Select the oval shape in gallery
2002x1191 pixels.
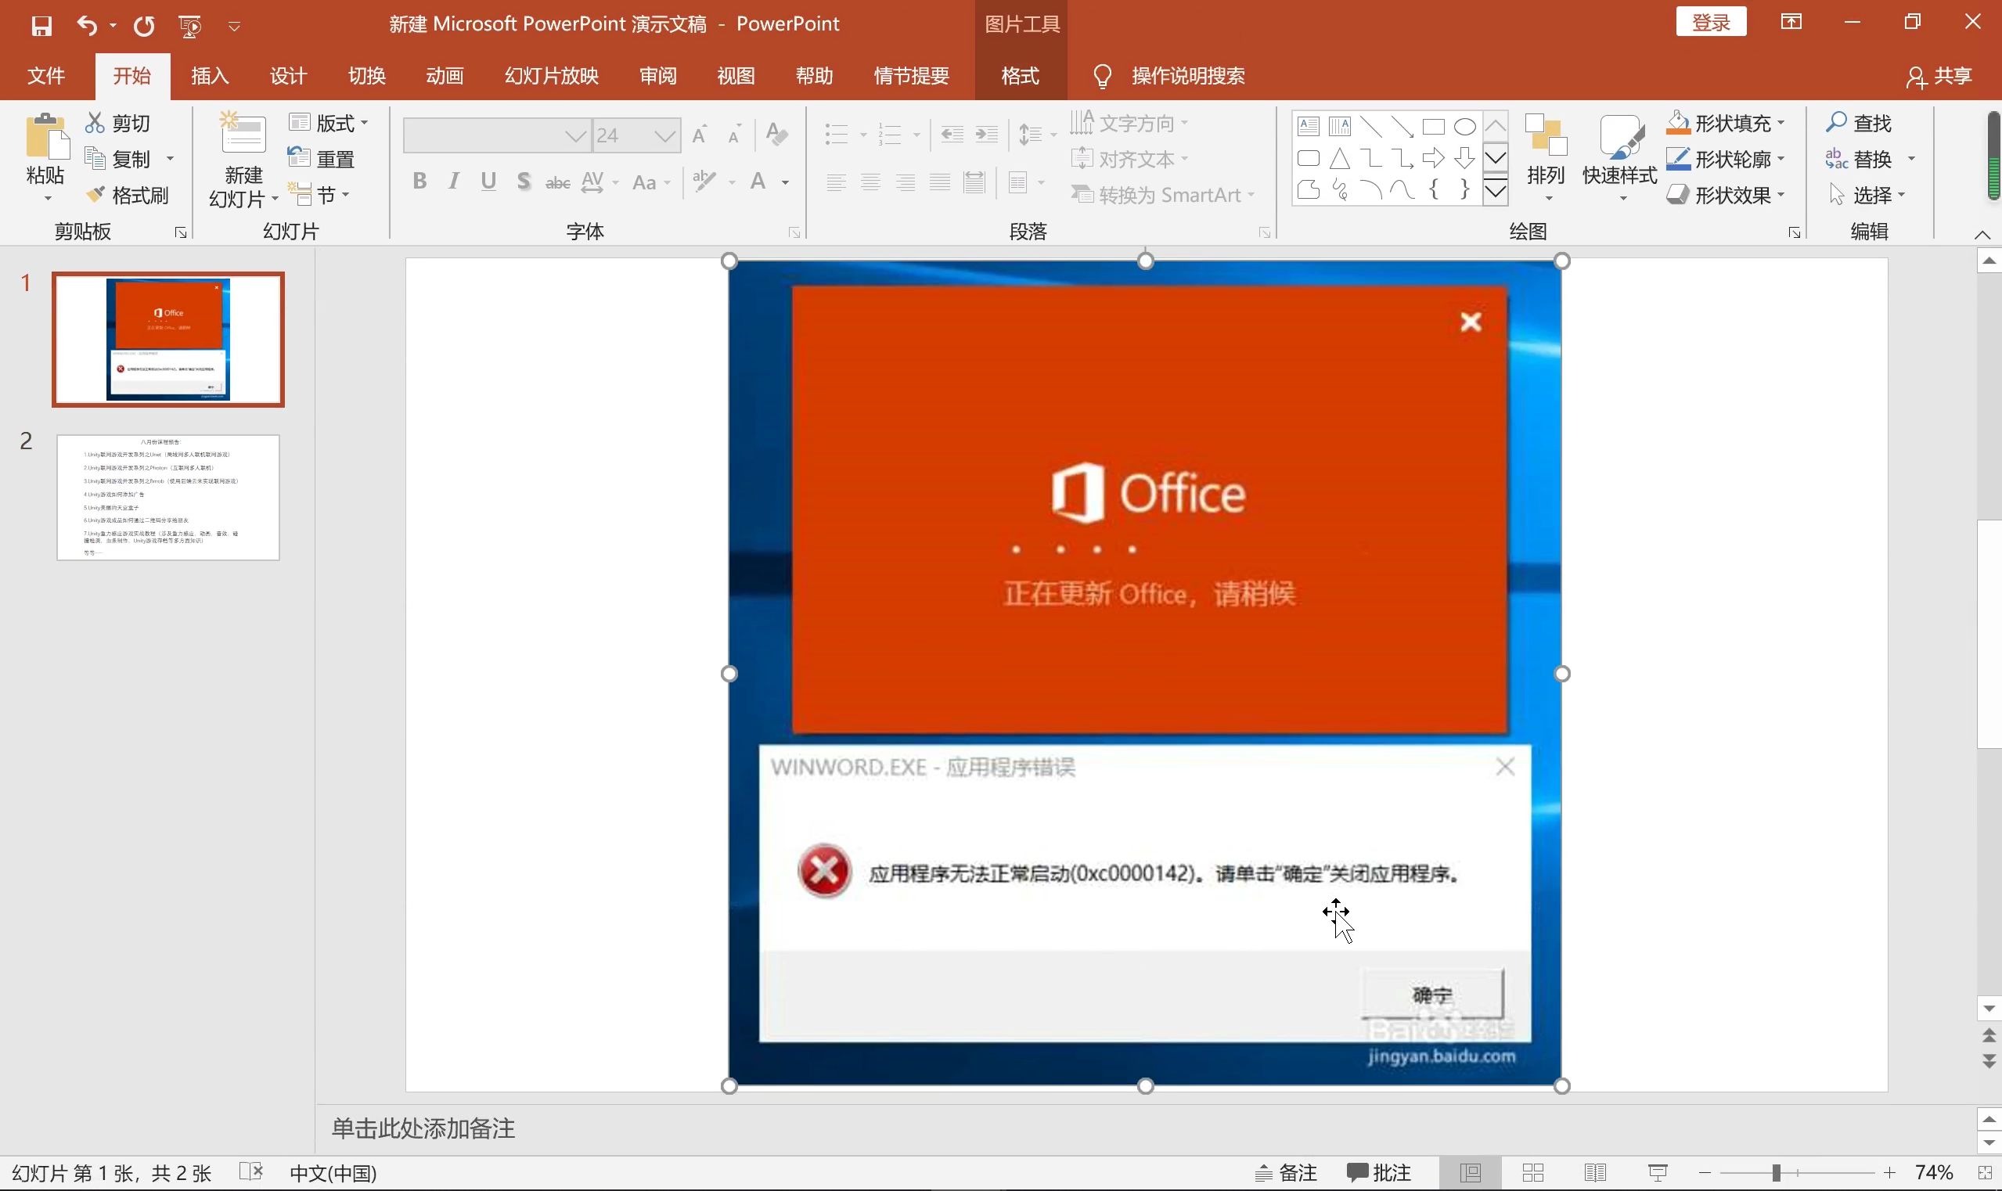(1465, 126)
